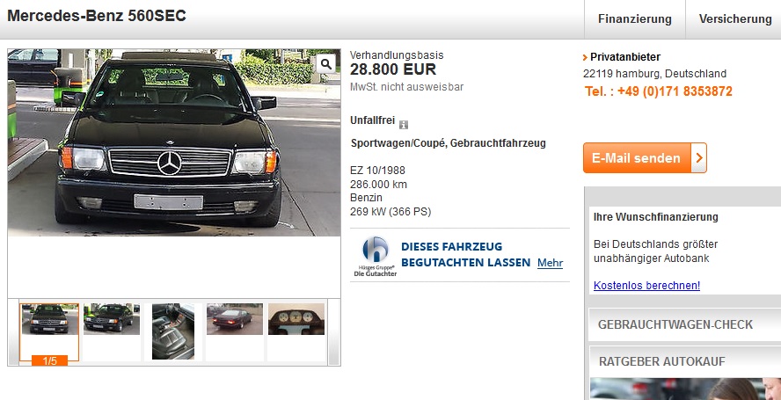Select the leather seat interior thumbnail

point(173,331)
